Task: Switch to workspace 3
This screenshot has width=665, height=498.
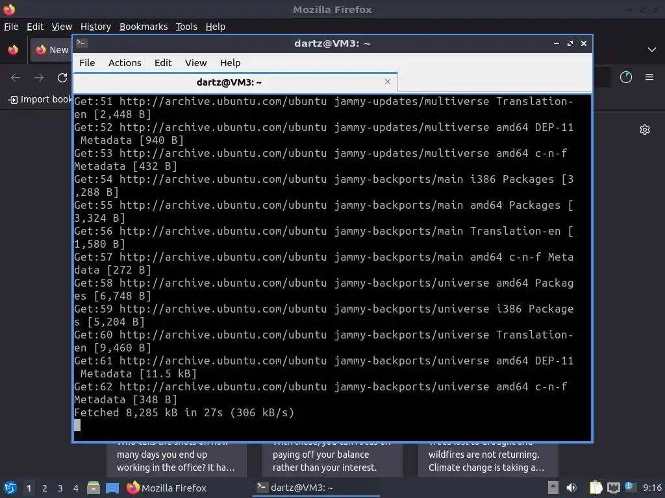Action: [60, 488]
